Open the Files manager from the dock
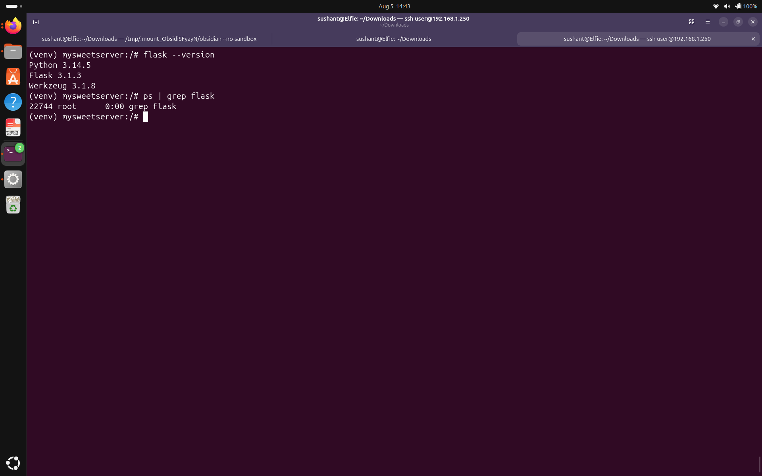The image size is (762, 476). [13, 51]
